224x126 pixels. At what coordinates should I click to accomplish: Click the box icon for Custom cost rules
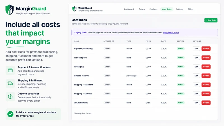(x=10, y=97)
